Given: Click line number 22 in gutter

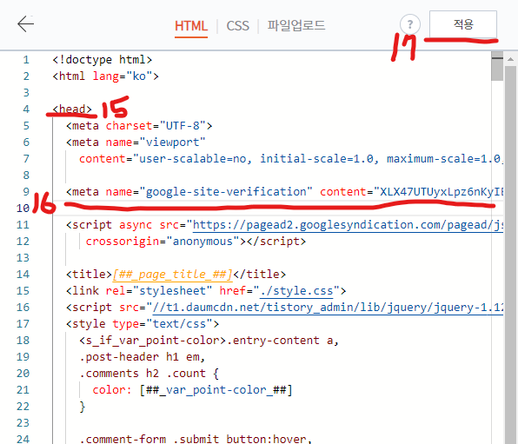Looking at the screenshot, I should point(23,407).
